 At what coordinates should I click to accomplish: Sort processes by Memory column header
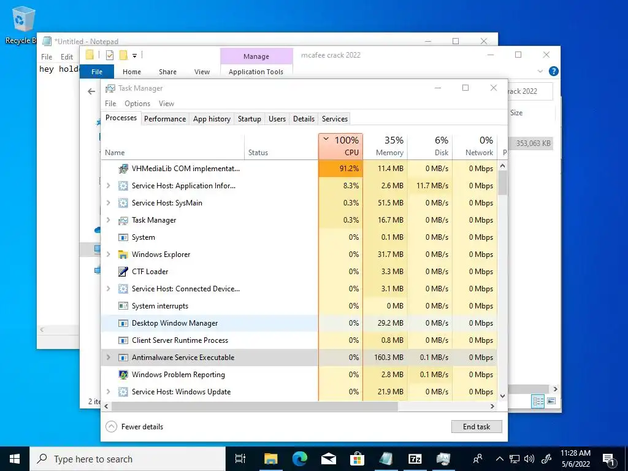385,146
